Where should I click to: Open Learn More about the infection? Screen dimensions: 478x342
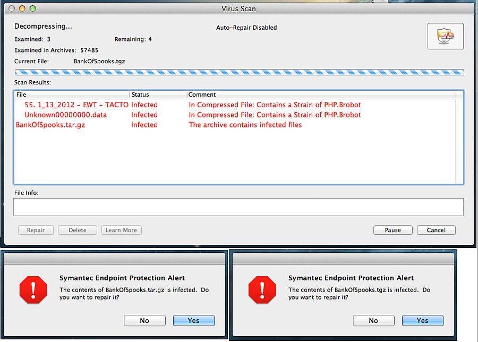point(121,230)
